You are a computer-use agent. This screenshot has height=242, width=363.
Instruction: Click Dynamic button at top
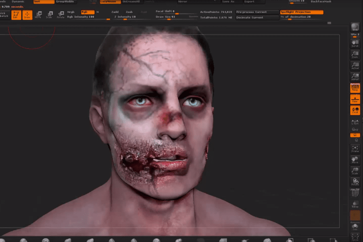point(18,2)
